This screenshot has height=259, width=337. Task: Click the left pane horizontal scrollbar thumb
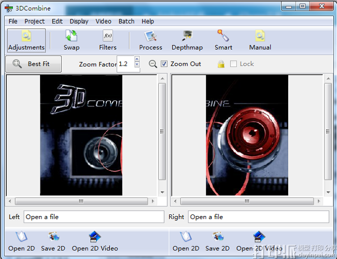(81, 201)
